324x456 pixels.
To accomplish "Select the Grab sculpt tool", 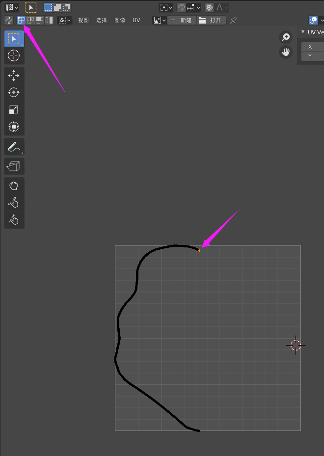I will 14,186.
